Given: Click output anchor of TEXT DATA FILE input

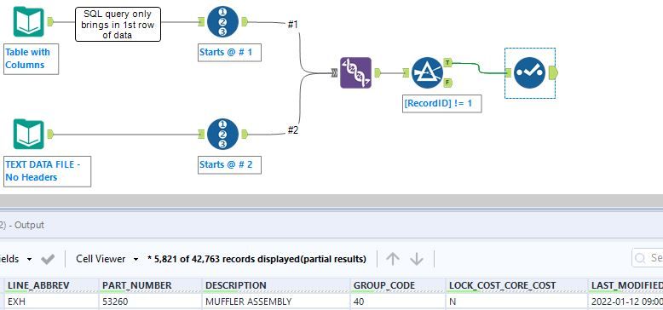Looking at the screenshot, I should [50, 135].
